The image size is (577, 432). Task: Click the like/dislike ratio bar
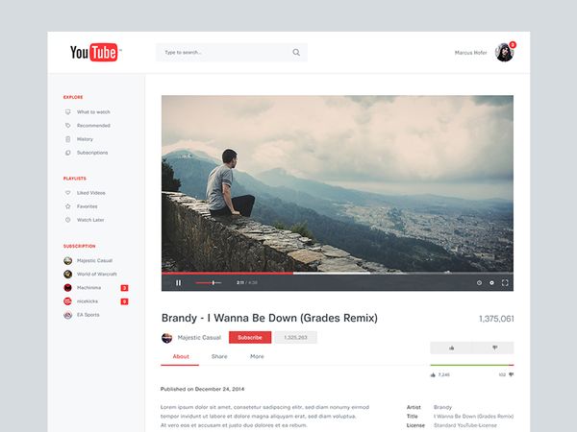pos(472,365)
